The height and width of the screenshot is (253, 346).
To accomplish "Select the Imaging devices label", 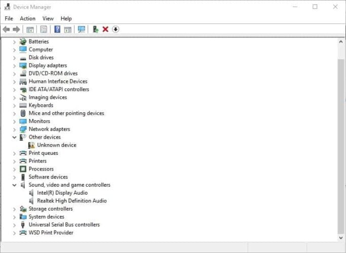I will [x=48, y=98].
